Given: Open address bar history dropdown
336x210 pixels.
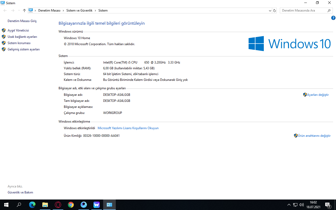Looking at the screenshot, I should (x=270, y=10).
